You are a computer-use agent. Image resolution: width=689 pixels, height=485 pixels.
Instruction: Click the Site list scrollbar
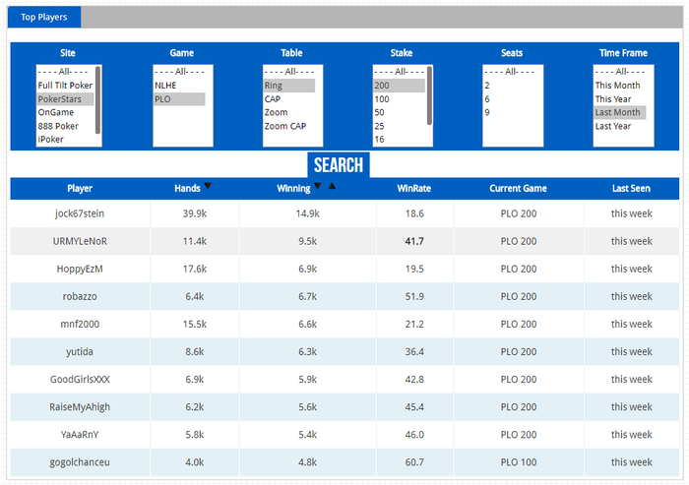(97, 99)
